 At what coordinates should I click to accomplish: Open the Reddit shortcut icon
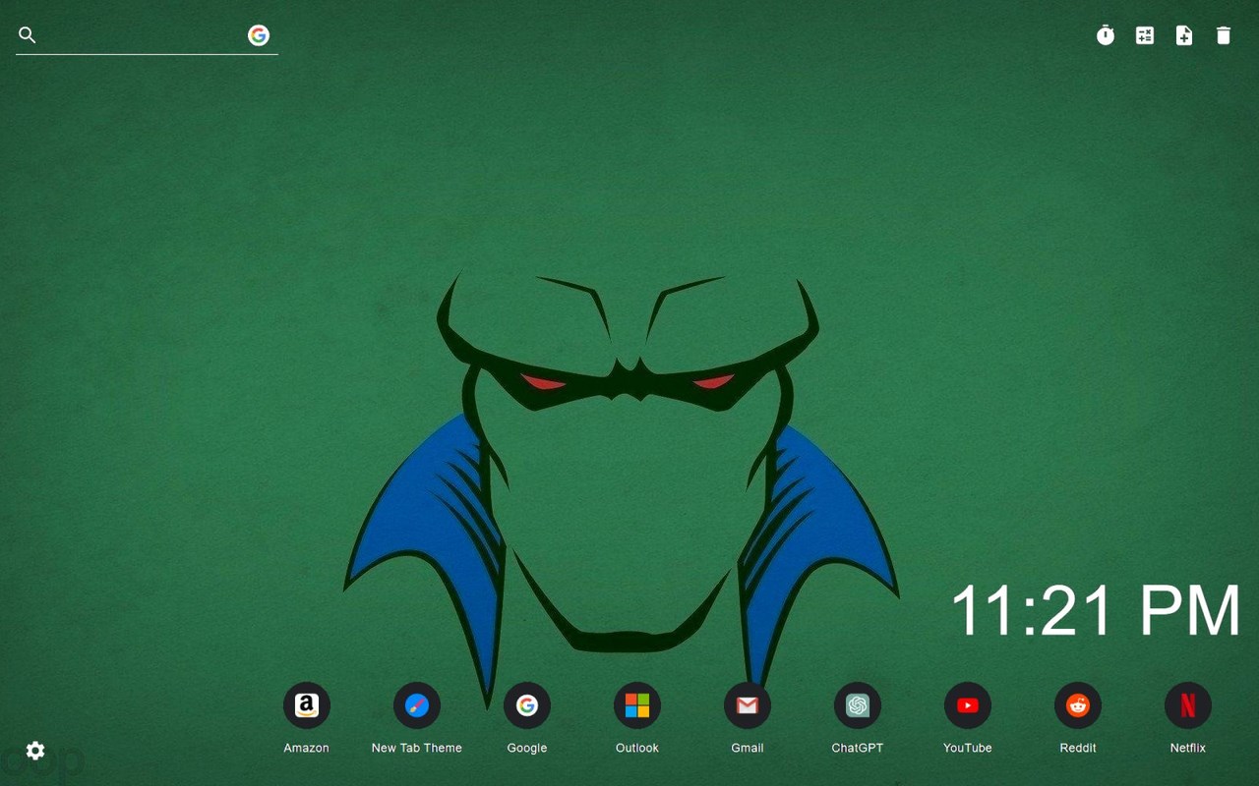tap(1078, 705)
